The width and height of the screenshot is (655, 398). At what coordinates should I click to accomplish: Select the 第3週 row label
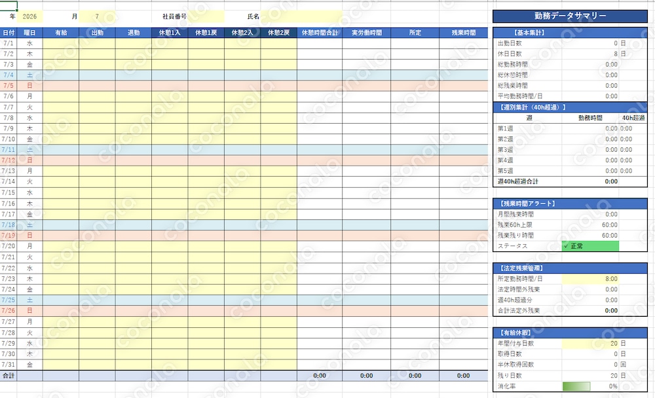click(506, 150)
